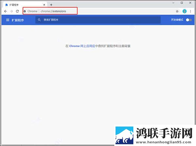Image resolution: width=196 pixels, height=146 pixels.
Task: Bookmark this page with the star icon
Action: [x=177, y=11]
